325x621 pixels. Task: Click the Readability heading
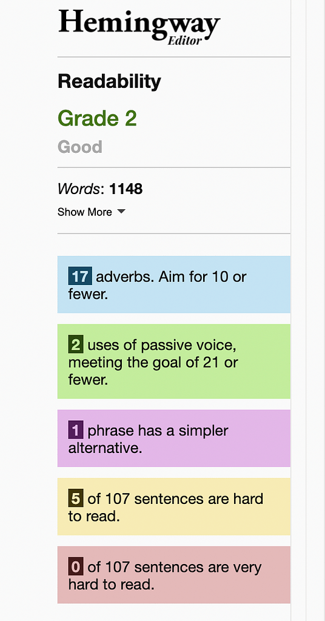point(109,82)
